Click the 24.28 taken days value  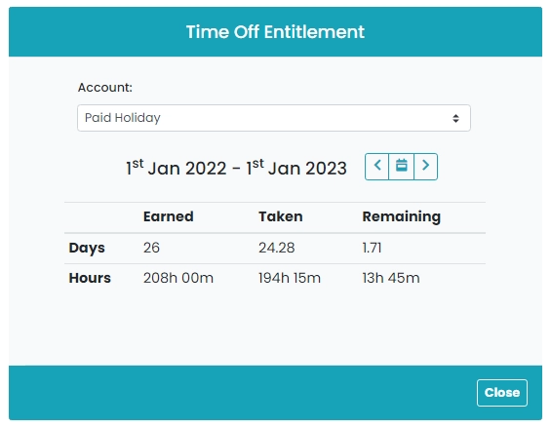point(277,248)
